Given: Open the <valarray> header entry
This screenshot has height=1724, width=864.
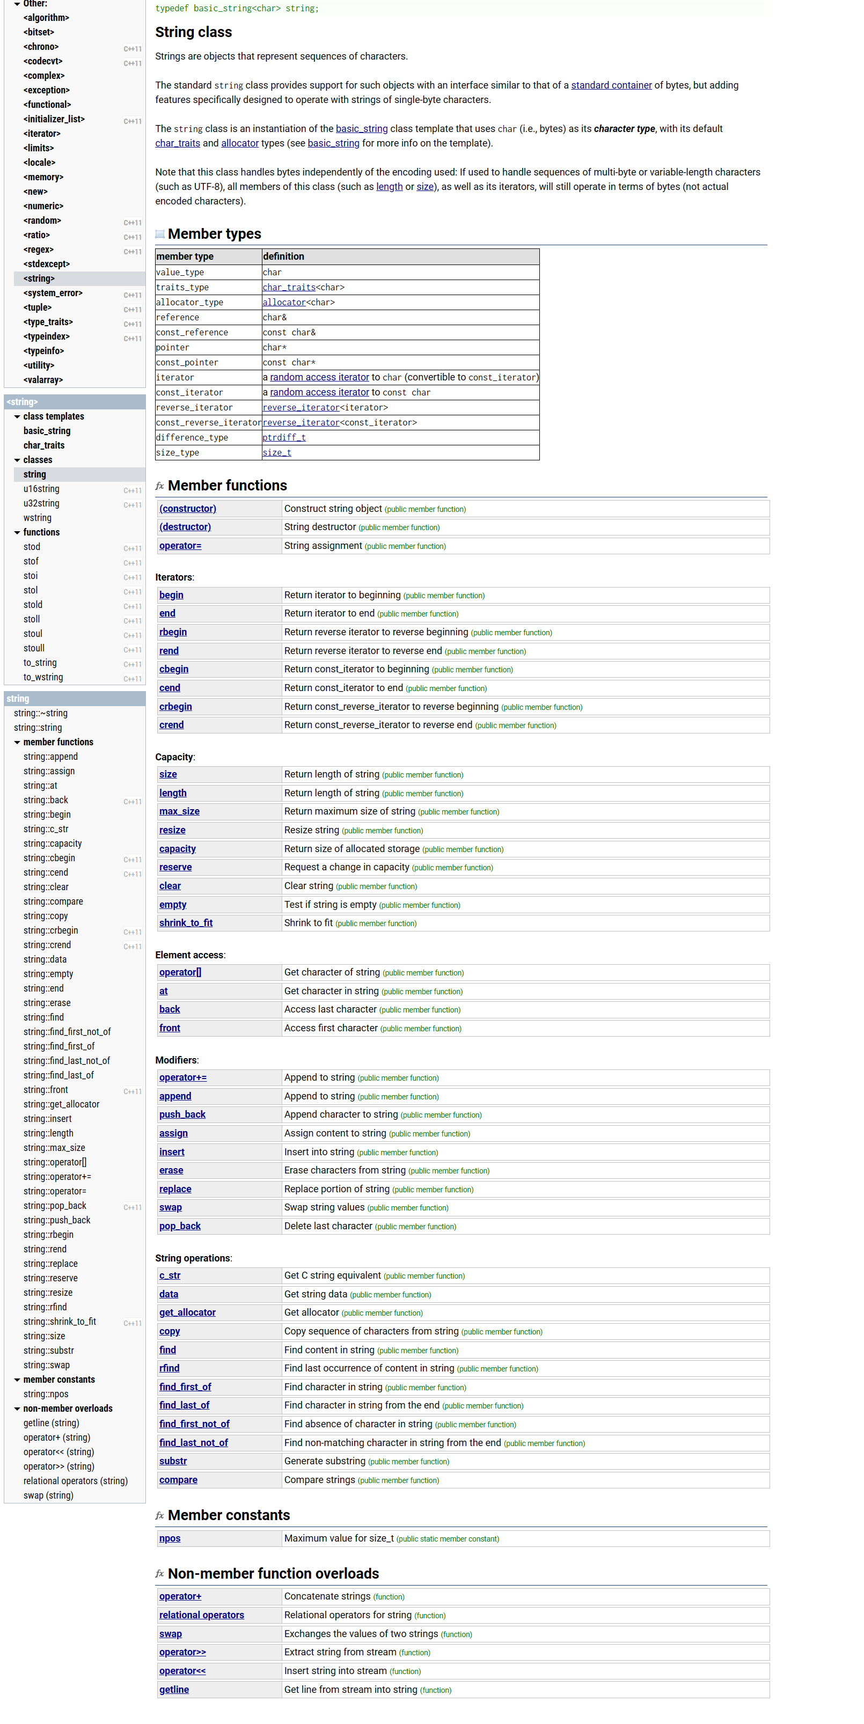Looking at the screenshot, I should (x=43, y=380).
